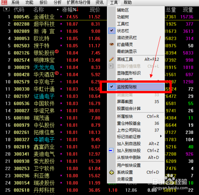Viewport: 199px width, 195px height.
Task: Click the app logo icon in the menu bar
Action: coord(4,2)
